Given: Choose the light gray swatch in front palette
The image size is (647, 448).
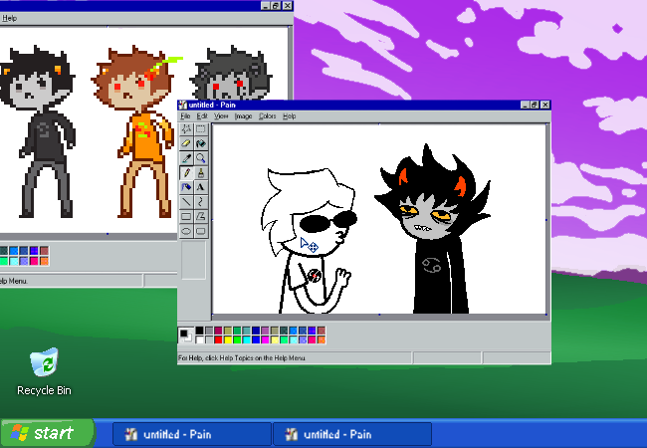Looking at the screenshot, I should tap(209, 339).
